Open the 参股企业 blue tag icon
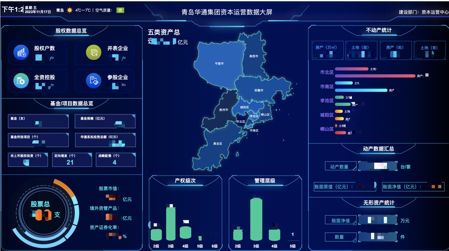The width and height of the screenshot is (449, 251). [x=94, y=81]
